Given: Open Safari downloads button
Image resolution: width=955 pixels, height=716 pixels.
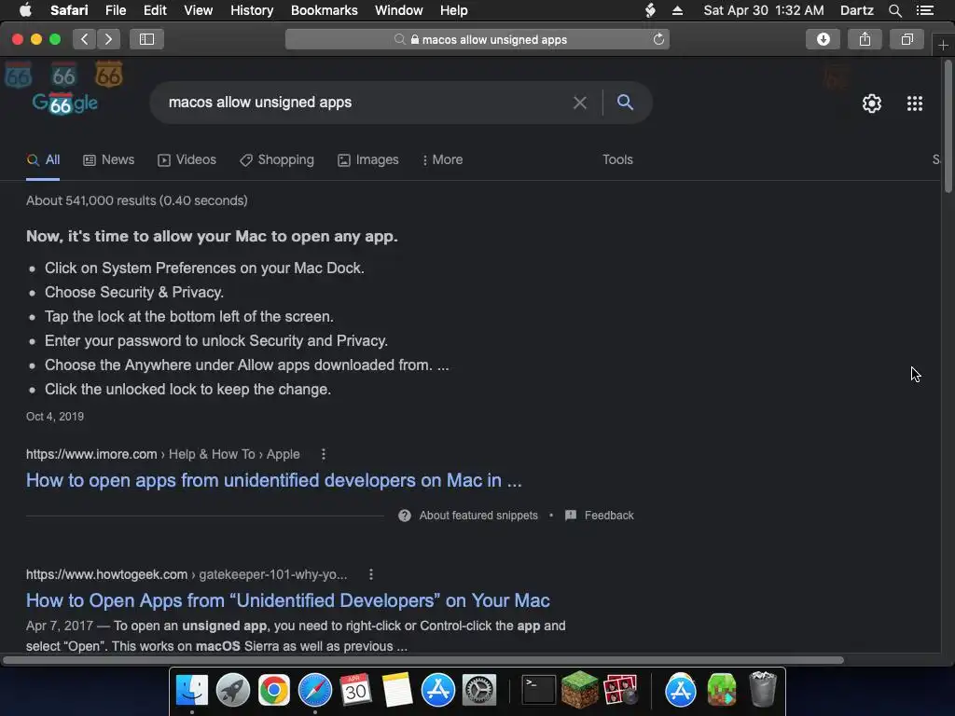Looking at the screenshot, I should [823, 39].
